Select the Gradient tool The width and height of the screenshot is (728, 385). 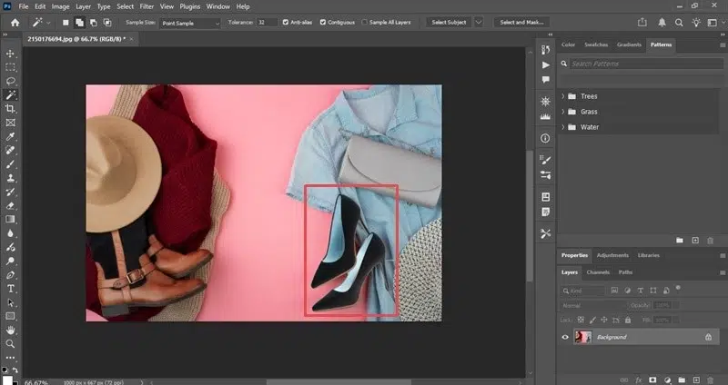pyautogui.click(x=10, y=220)
